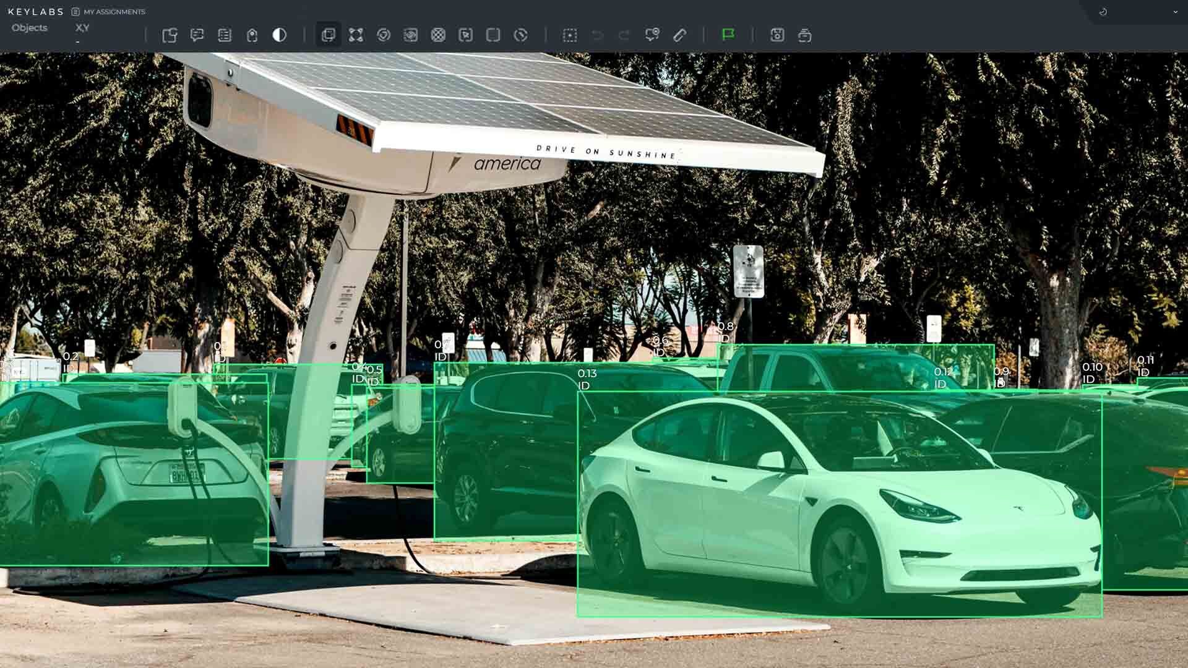Image resolution: width=1188 pixels, height=668 pixels.
Task: Select the bounding box tool
Action: (x=328, y=35)
